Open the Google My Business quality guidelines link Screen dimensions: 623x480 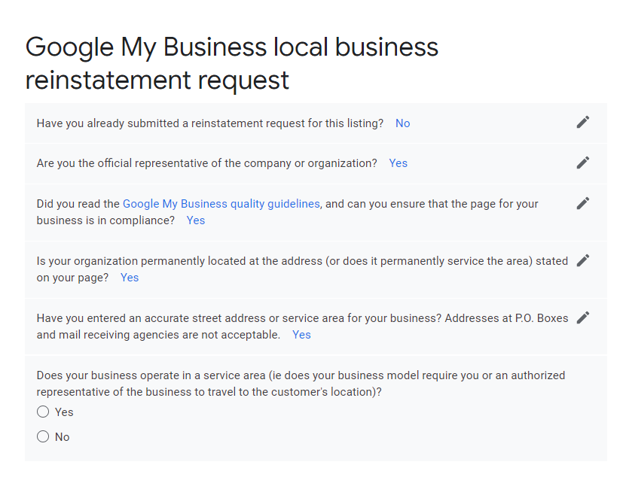pyautogui.click(x=220, y=203)
